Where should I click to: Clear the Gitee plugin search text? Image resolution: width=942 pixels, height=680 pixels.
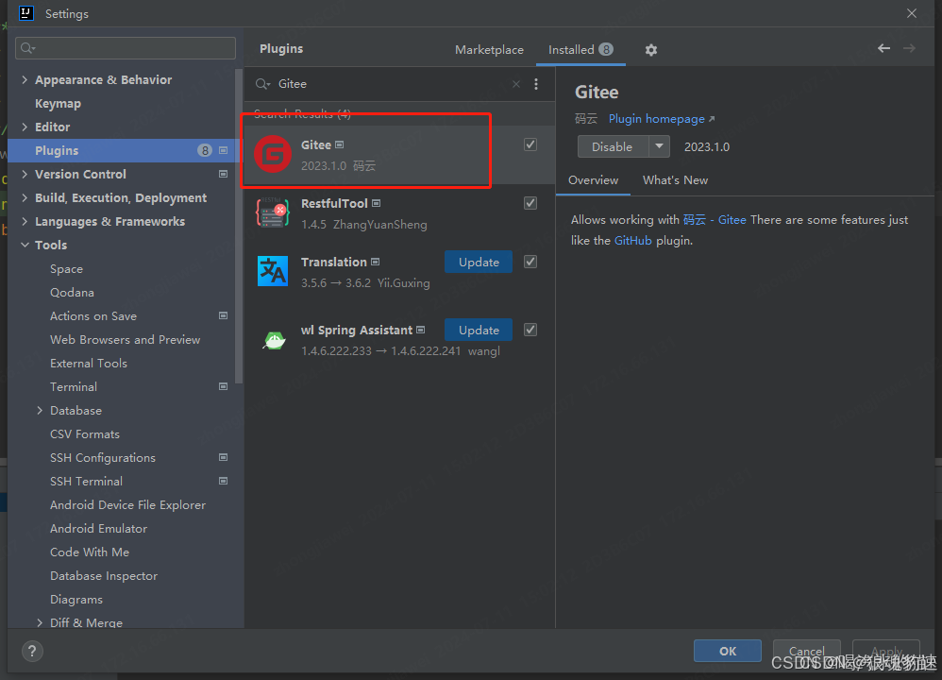[516, 84]
